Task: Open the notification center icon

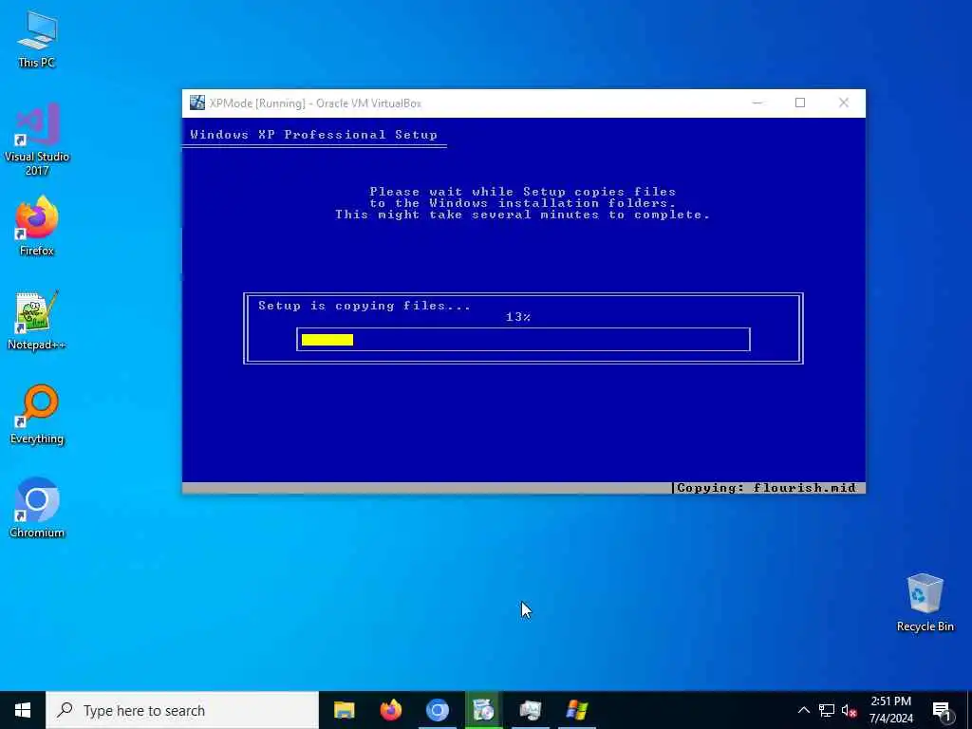Action: click(942, 710)
